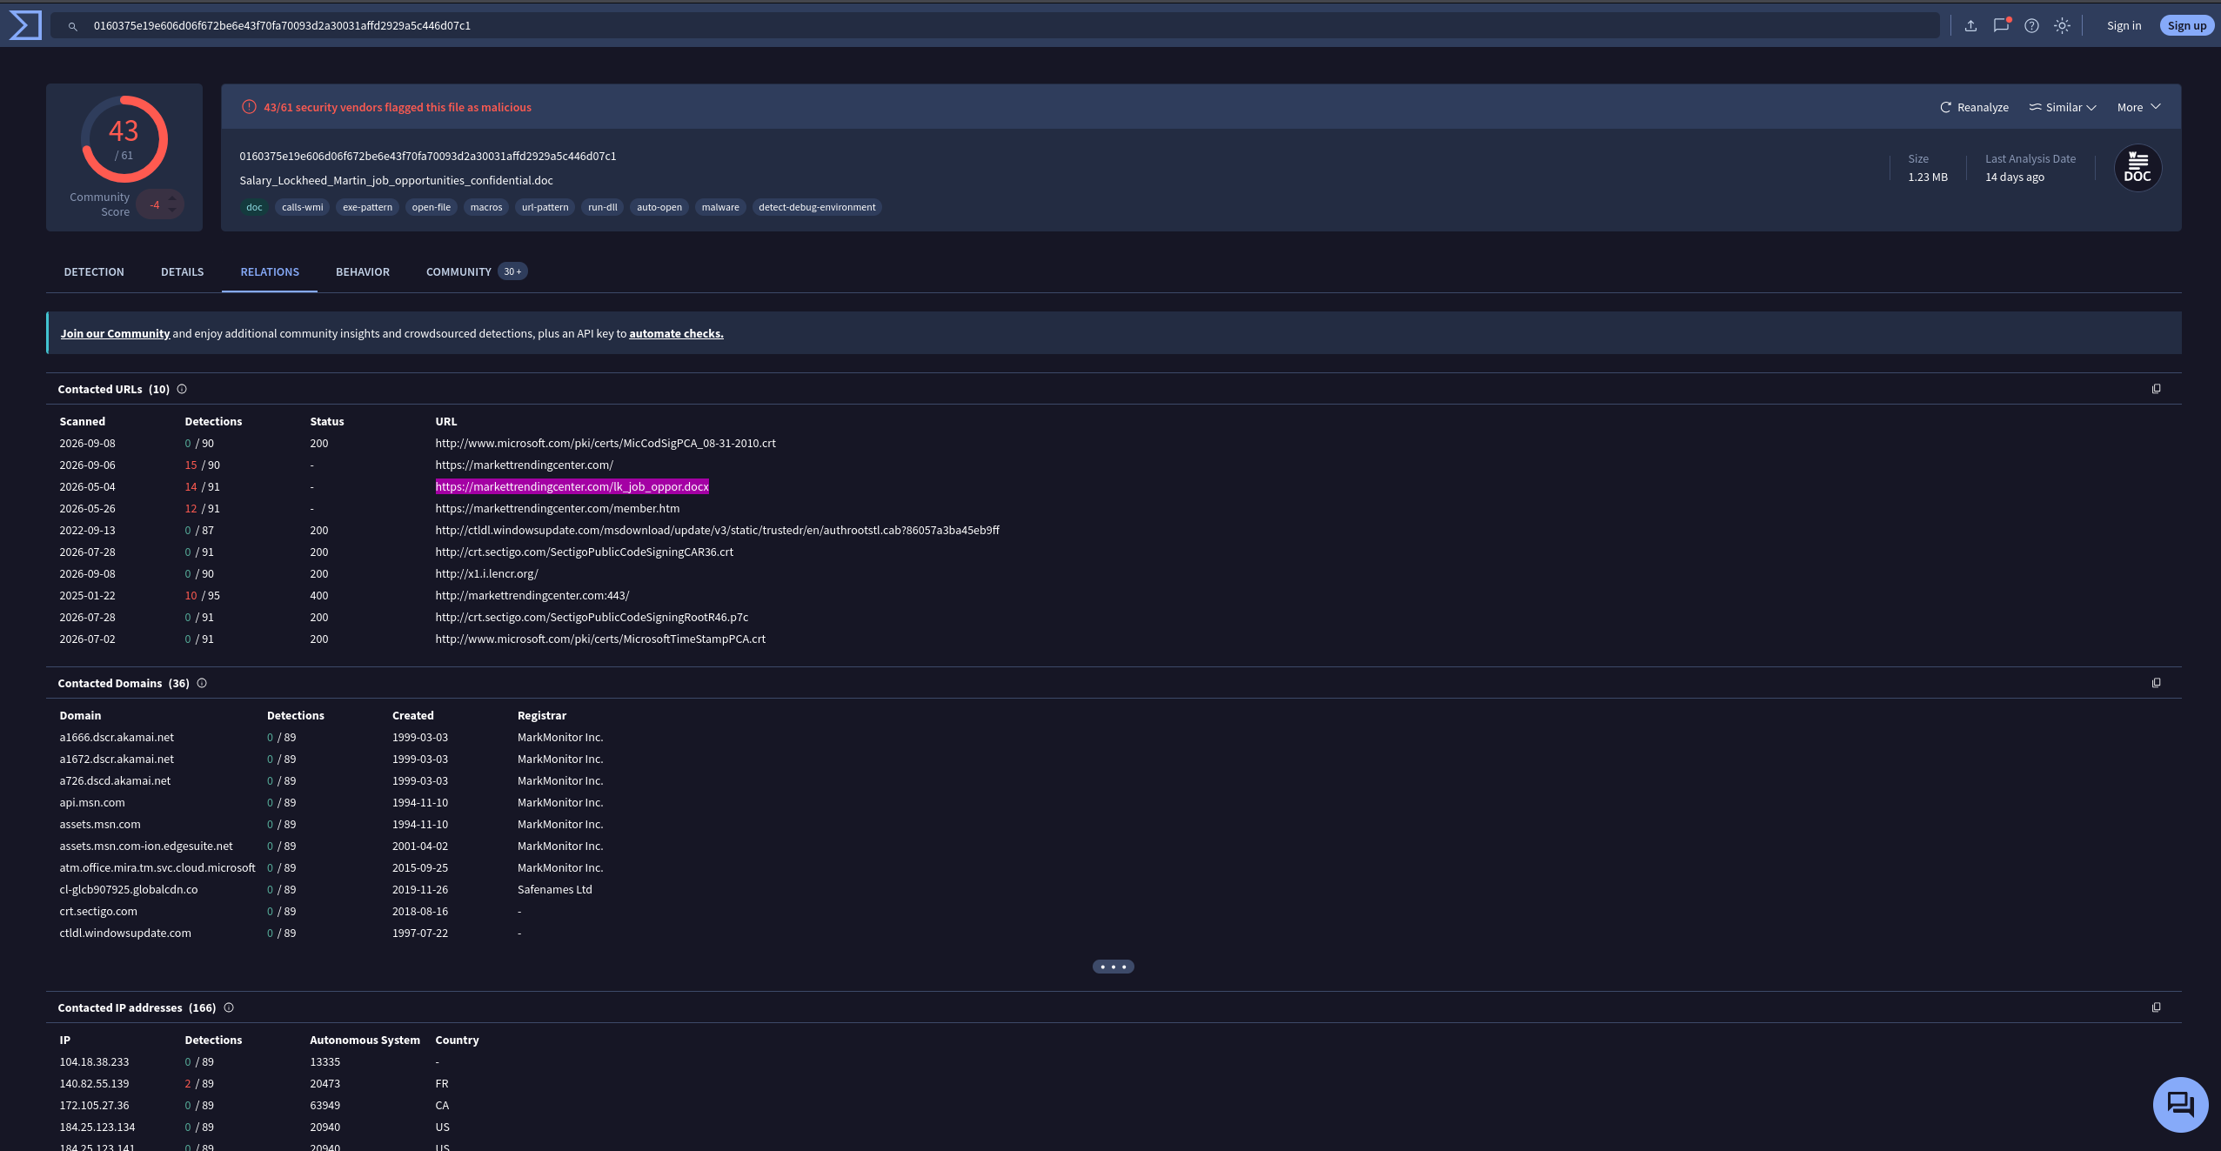Toggle the light/dark theme sun icon

pyautogui.click(x=2062, y=25)
